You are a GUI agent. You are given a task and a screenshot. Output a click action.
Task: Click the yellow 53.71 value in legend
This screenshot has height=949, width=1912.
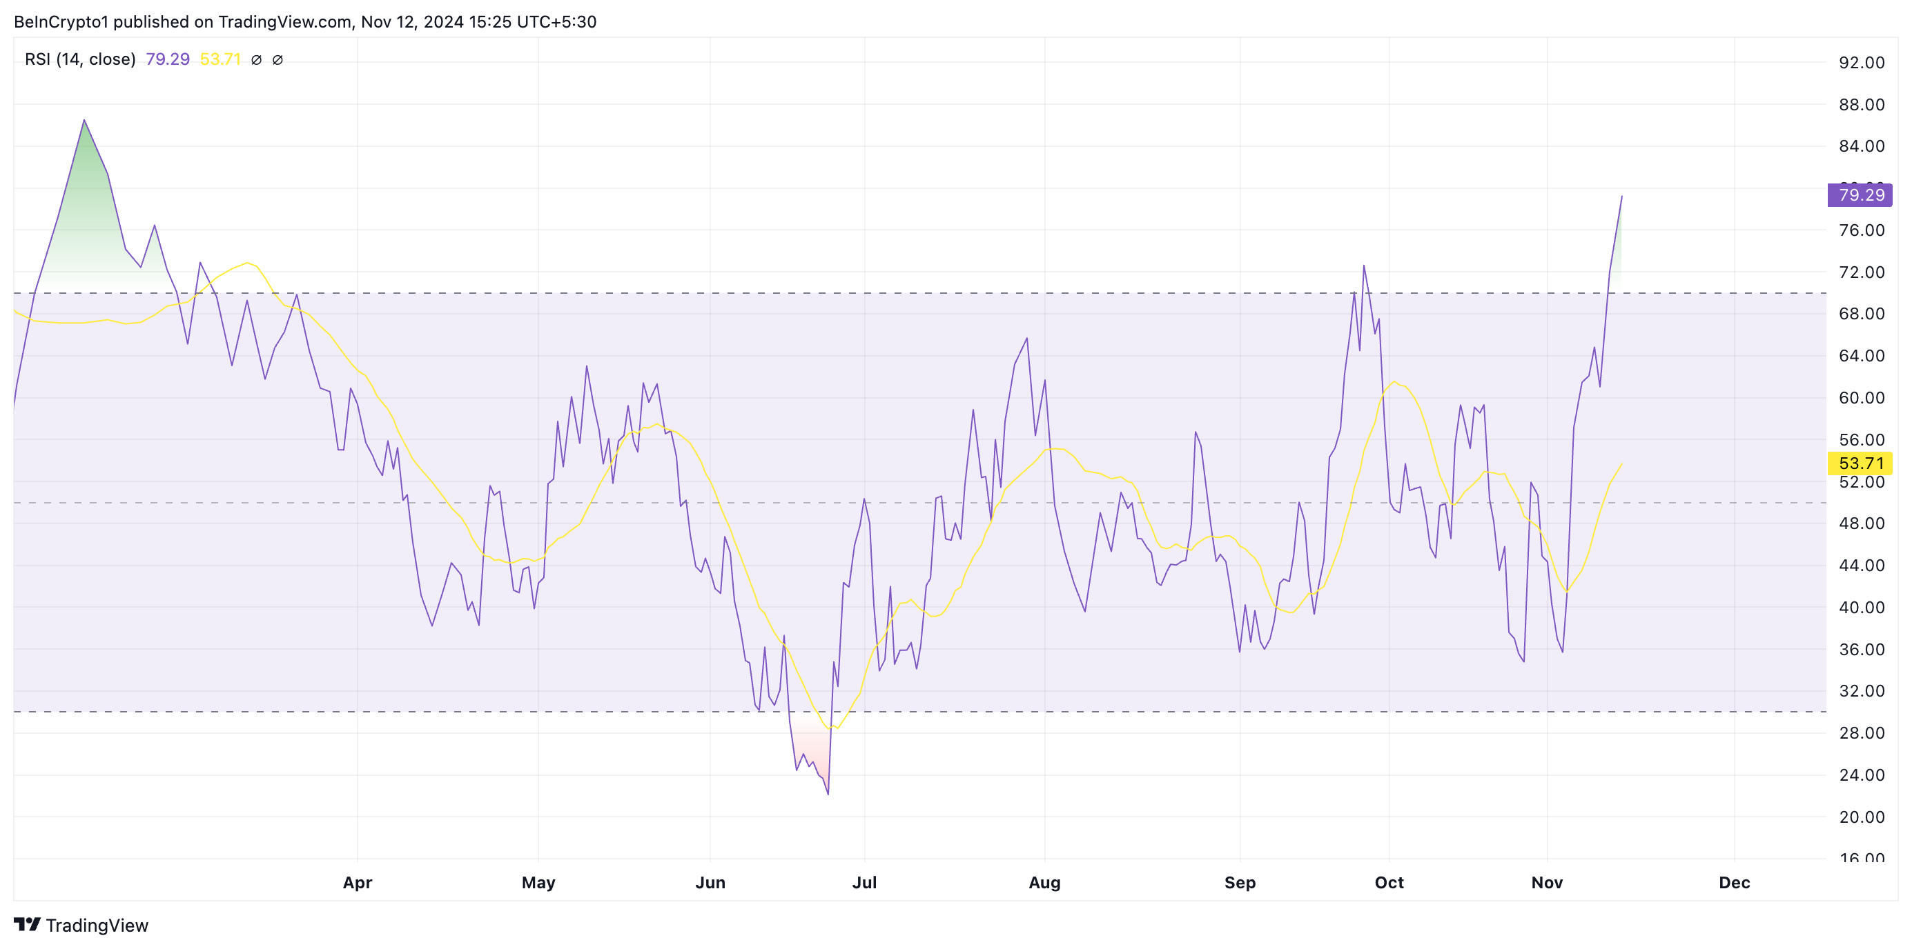point(220,59)
